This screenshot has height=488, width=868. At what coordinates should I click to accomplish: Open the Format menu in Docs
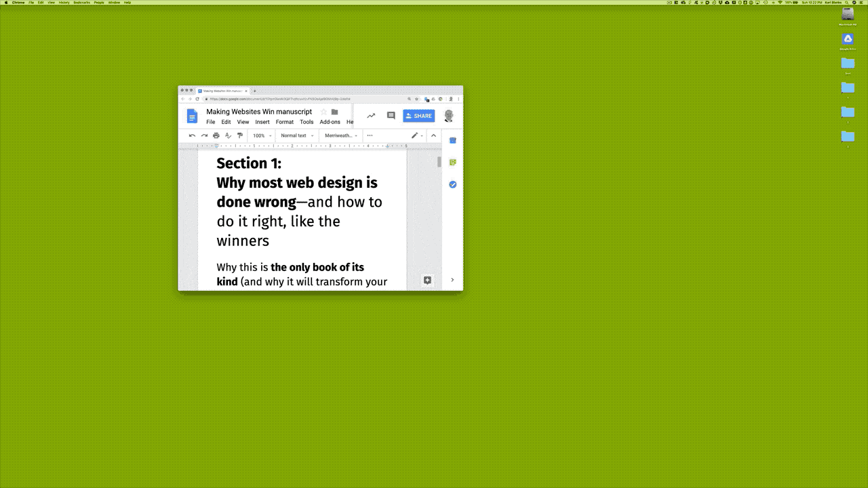tap(285, 122)
